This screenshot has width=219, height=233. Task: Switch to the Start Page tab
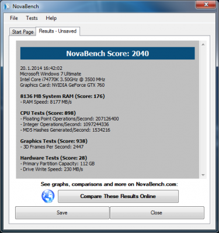pyautogui.click(x=23, y=32)
